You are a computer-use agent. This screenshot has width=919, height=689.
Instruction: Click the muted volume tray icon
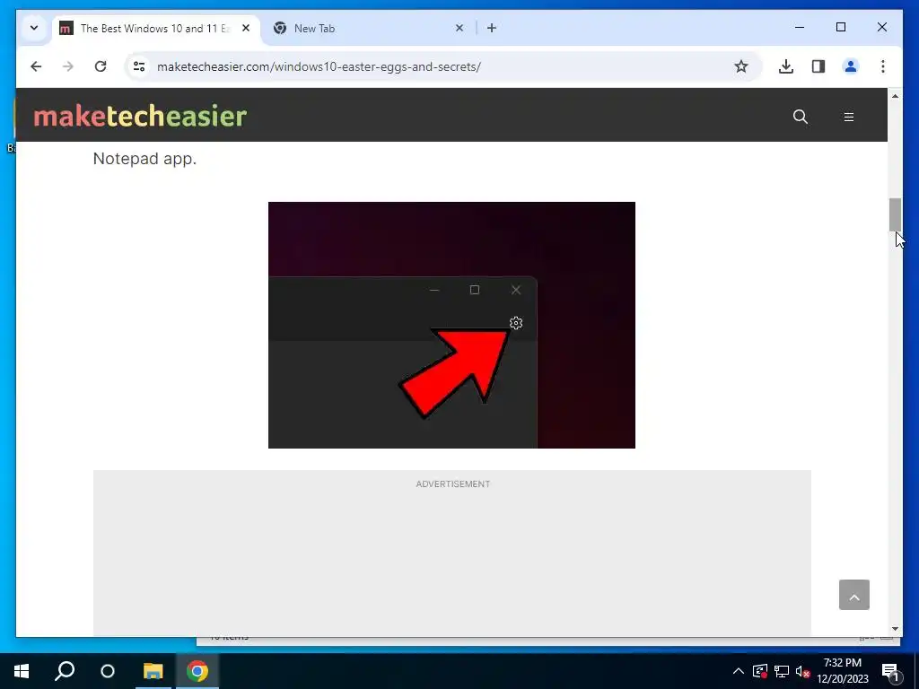[x=802, y=671]
